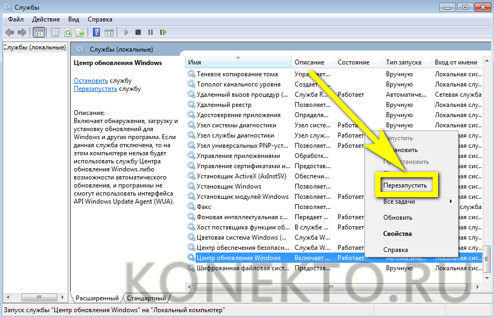Click gear icon of Шифрованная файловая система
Image resolution: width=494 pixels, height=317 pixels.
pos(191,268)
